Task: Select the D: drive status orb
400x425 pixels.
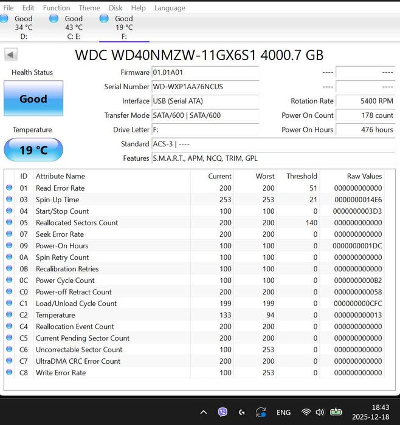Action: [4, 18]
